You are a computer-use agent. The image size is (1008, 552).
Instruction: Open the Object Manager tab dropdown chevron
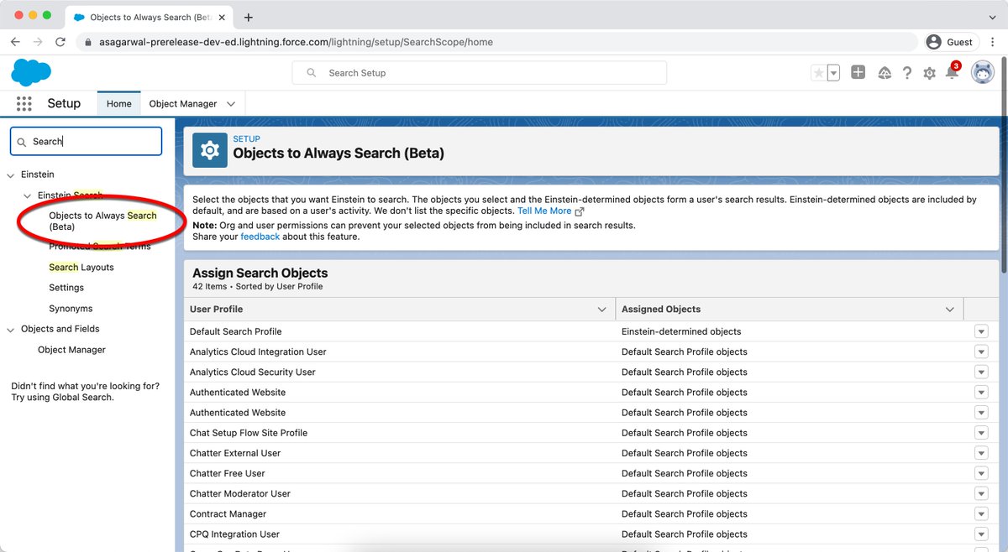tap(231, 104)
